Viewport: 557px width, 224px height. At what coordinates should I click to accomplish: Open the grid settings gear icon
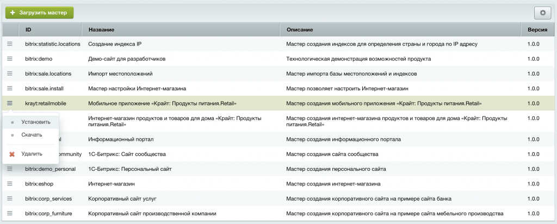542,13
